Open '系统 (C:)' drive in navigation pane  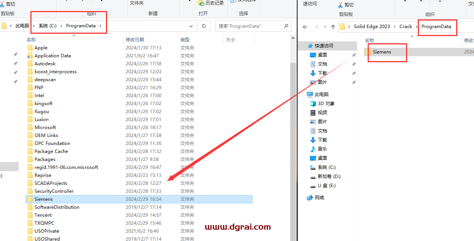point(327,167)
